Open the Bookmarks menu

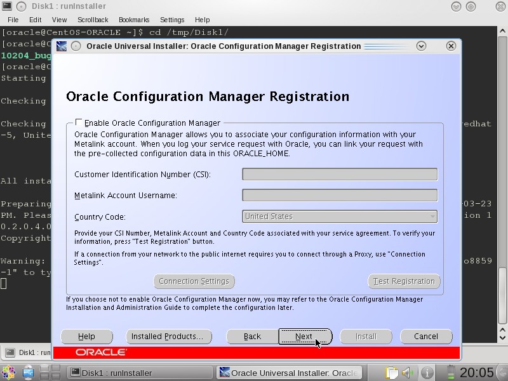click(134, 20)
